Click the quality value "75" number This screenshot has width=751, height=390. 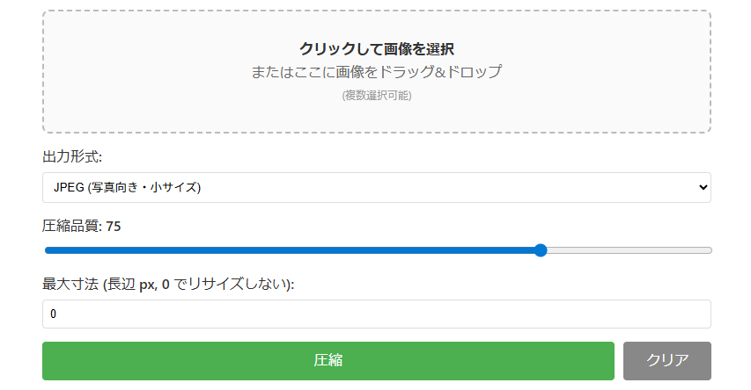114,227
